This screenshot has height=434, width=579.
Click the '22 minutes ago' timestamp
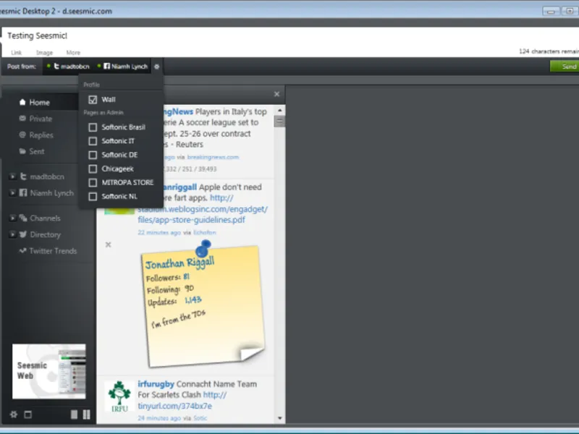pos(159,232)
